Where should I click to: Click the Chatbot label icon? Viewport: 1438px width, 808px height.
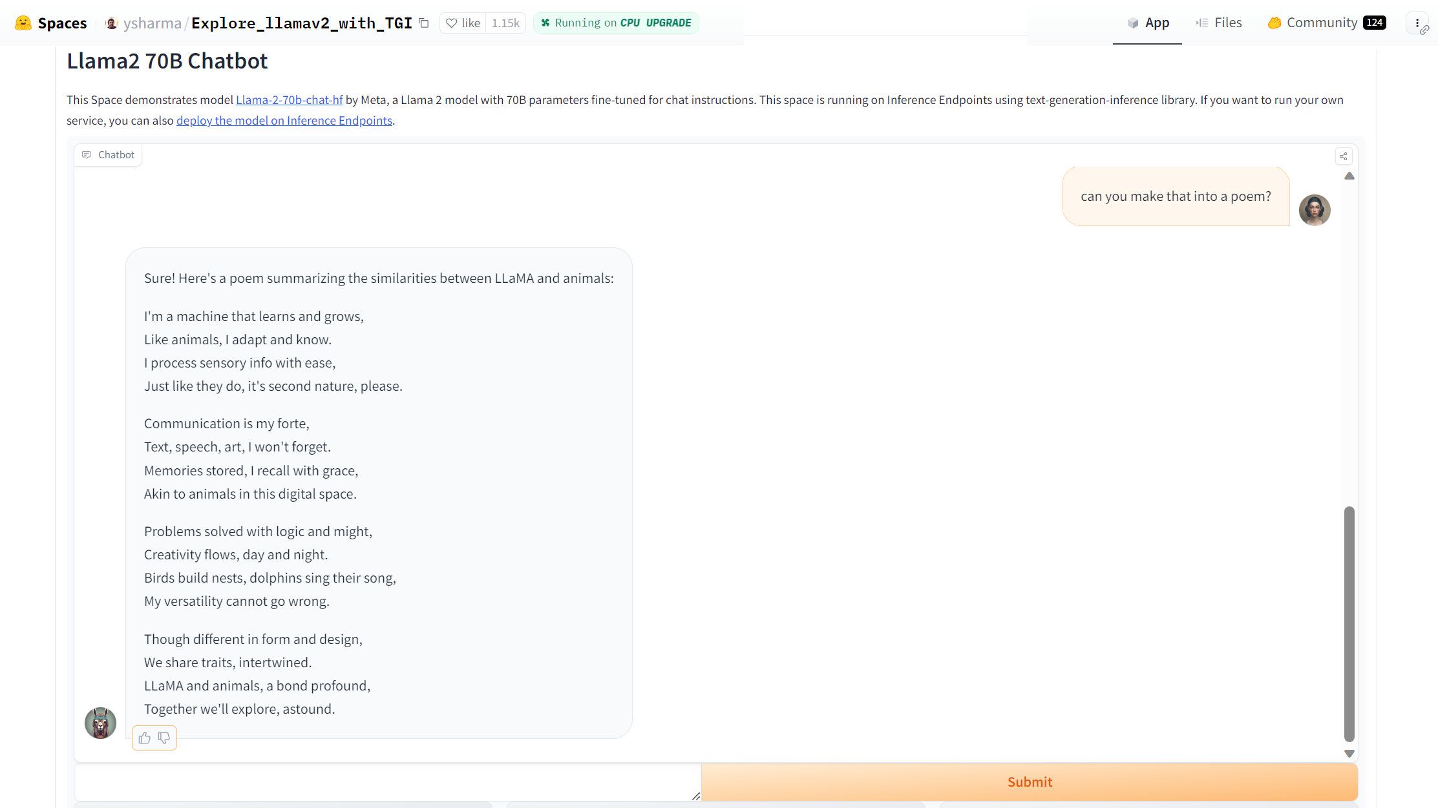[87, 155]
